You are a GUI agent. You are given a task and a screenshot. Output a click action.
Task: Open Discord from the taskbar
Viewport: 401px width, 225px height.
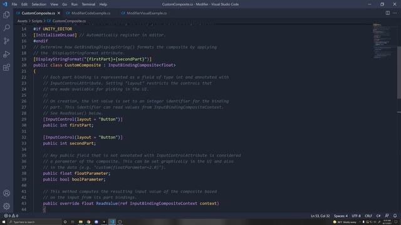(x=96, y=222)
